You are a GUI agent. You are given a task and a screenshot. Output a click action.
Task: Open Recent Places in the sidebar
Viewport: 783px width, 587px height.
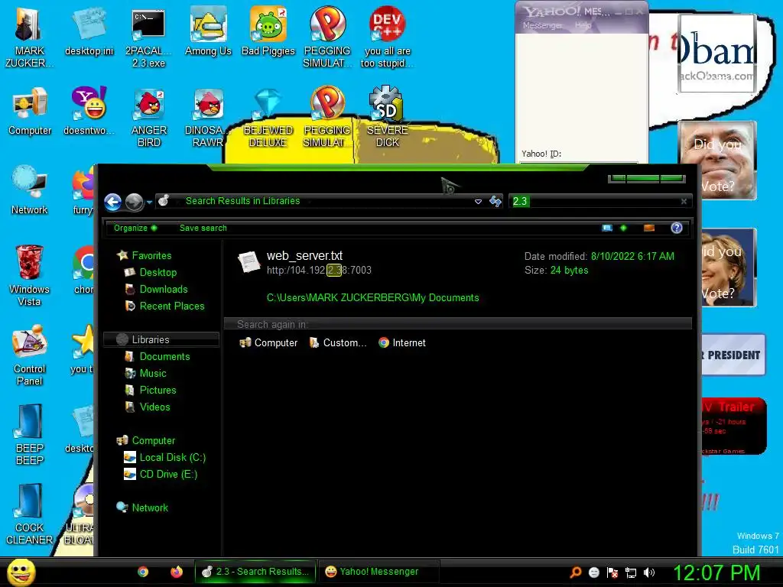point(164,306)
